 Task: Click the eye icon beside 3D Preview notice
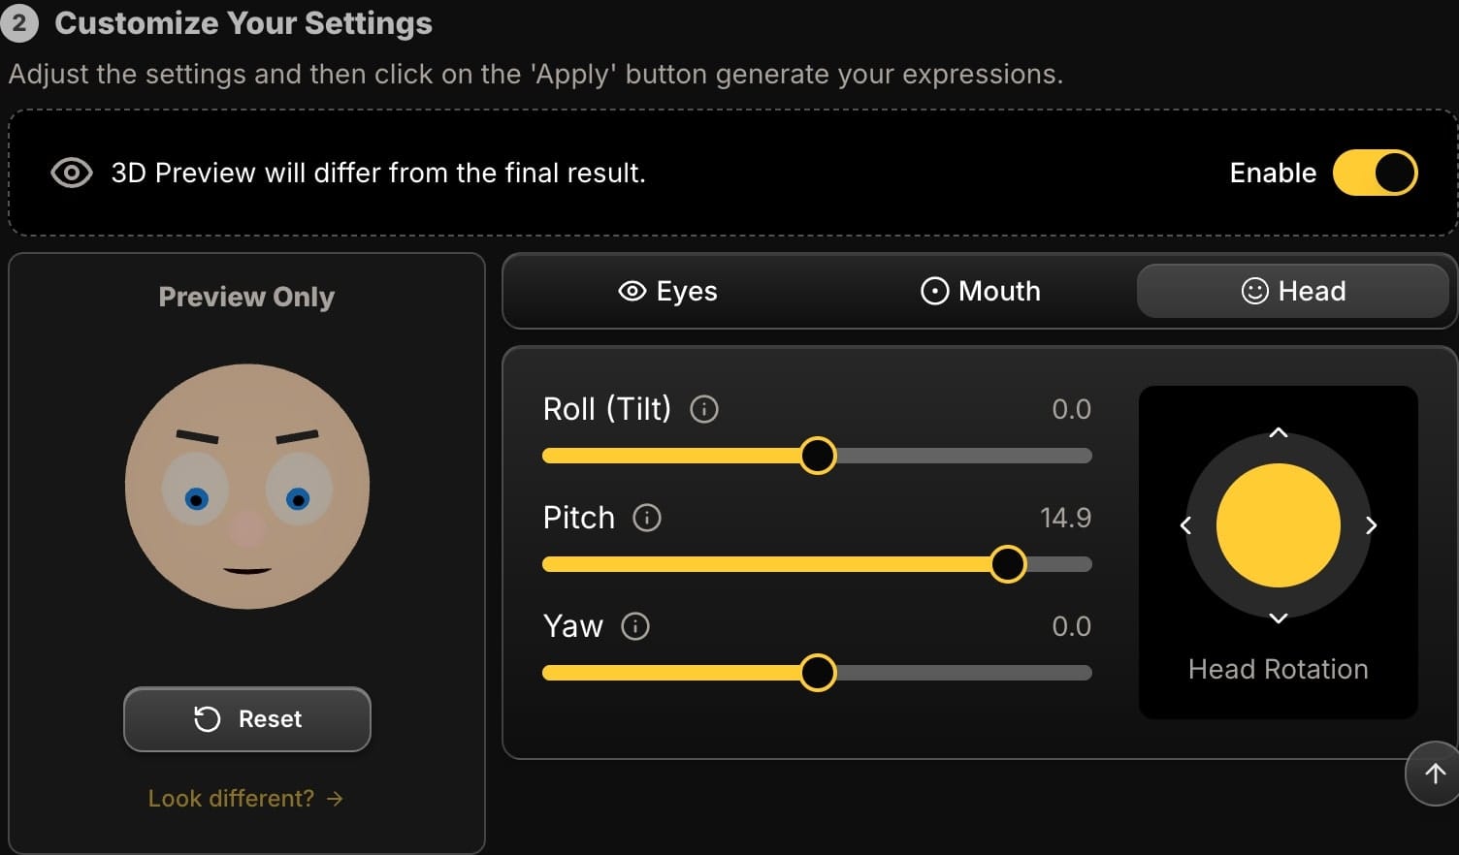pos(72,173)
